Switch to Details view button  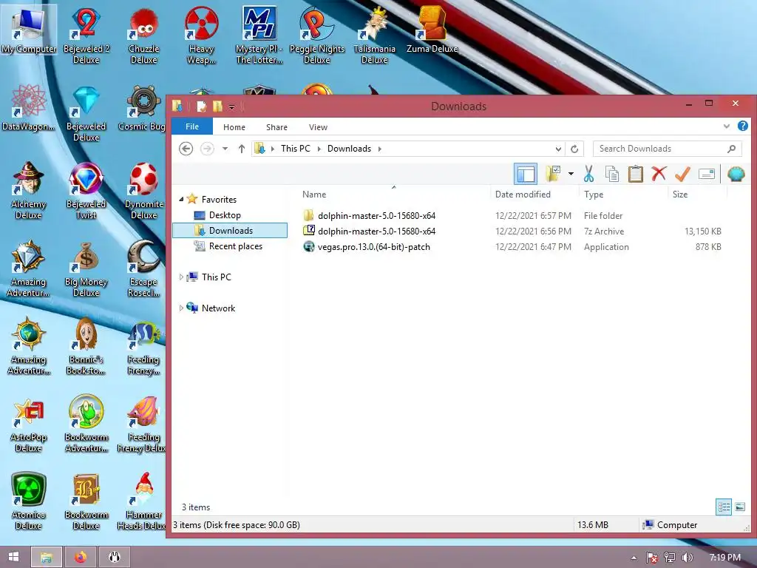point(724,507)
